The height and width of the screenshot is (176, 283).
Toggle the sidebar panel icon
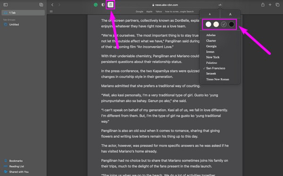(5, 5)
